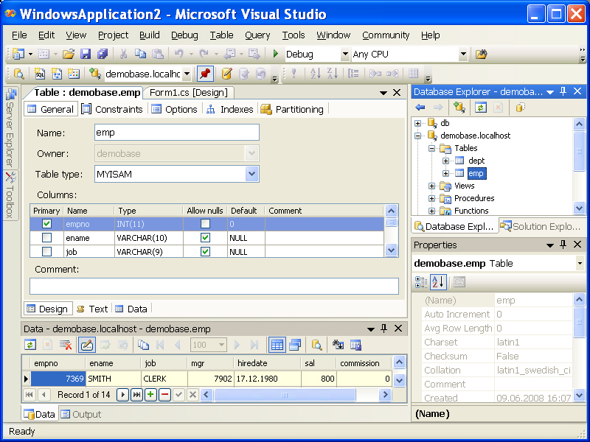590x442 pixels.
Task: Expand the Views folder node
Action: click(431, 186)
